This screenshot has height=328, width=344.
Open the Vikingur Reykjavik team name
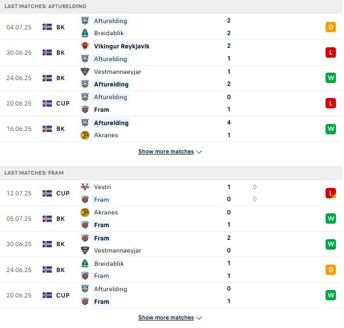click(x=122, y=46)
